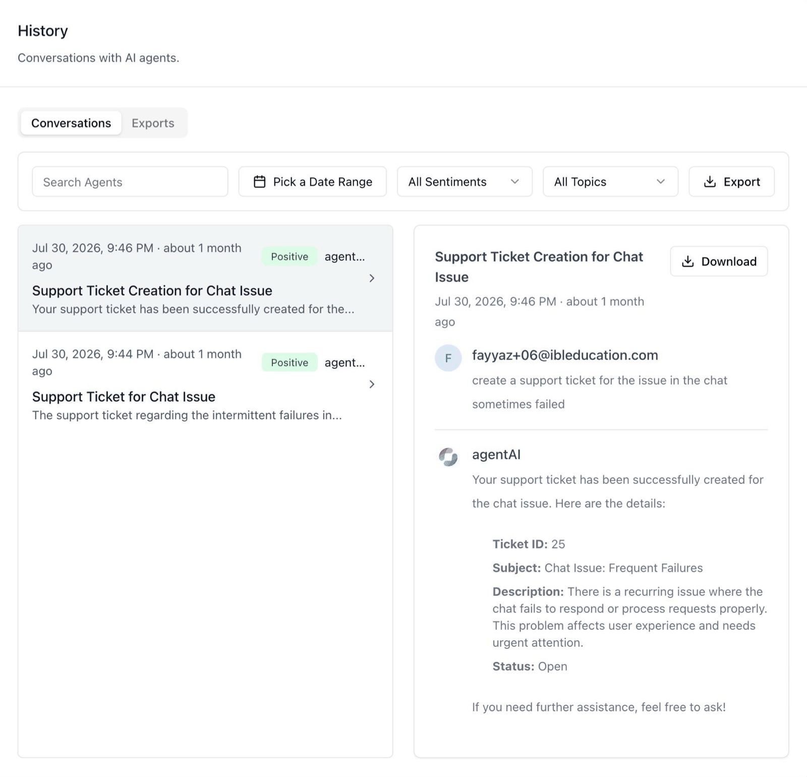Click the Export download icon

710,182
